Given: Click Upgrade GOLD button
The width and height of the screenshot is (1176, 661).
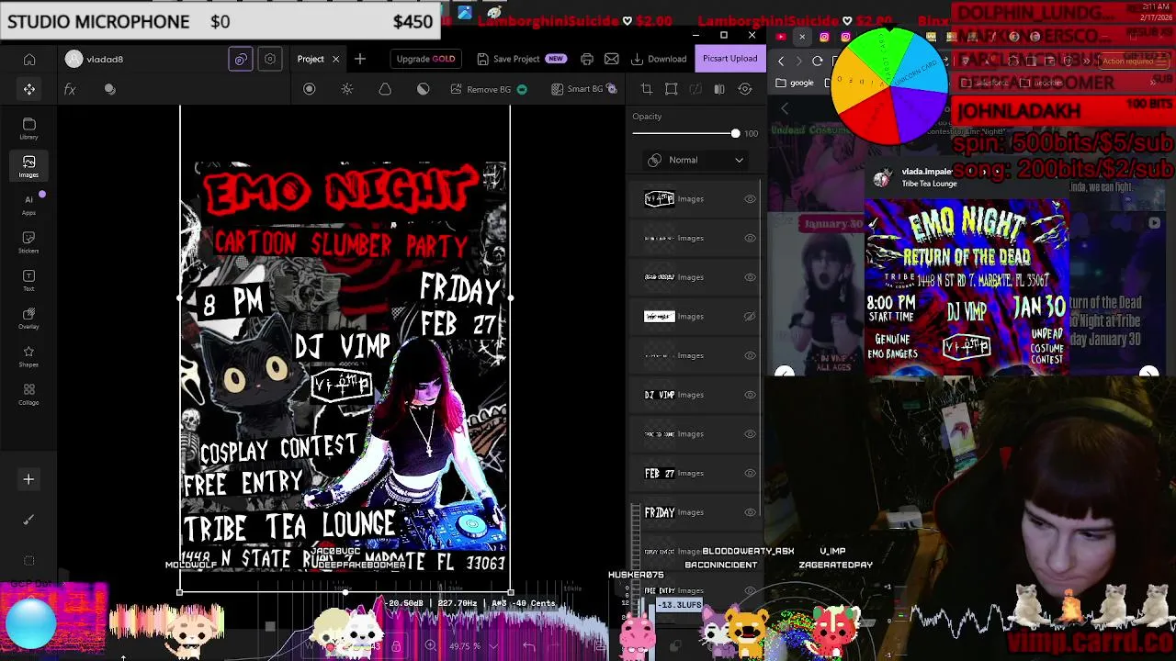Looking at the screenshot, I should [x=425, y=59].
